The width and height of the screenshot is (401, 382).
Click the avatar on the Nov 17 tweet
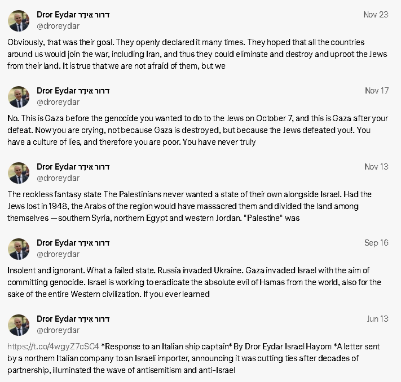click(19, 97)
